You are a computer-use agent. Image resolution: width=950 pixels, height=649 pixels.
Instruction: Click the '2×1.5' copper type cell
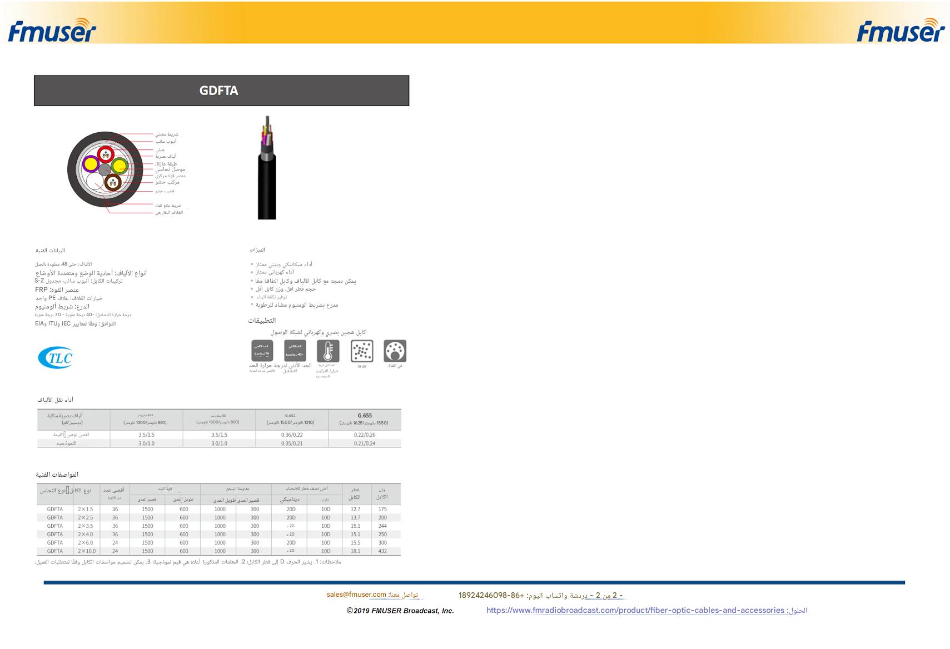pyautogui.click(x=86, y=509)
